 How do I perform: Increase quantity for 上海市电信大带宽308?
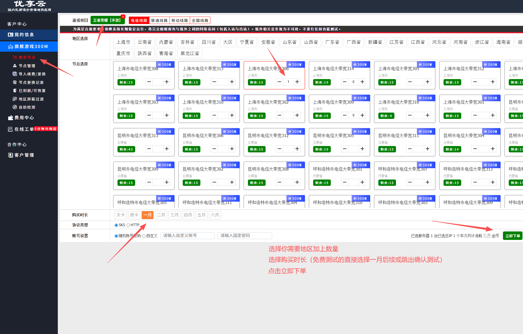[167, 82]
